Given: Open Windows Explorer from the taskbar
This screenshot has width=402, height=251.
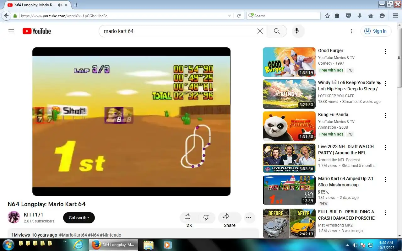Looking at the screenshot, I should [148, 245].
